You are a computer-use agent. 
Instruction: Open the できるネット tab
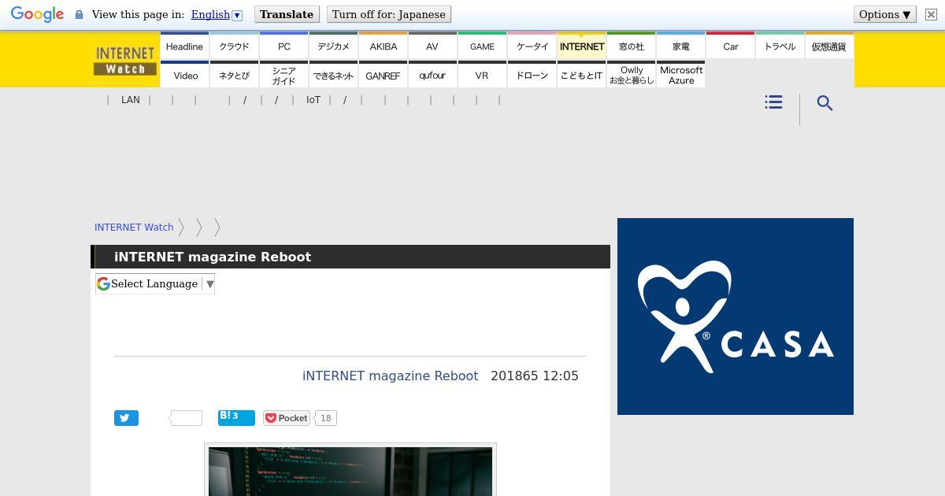point(334,75)
